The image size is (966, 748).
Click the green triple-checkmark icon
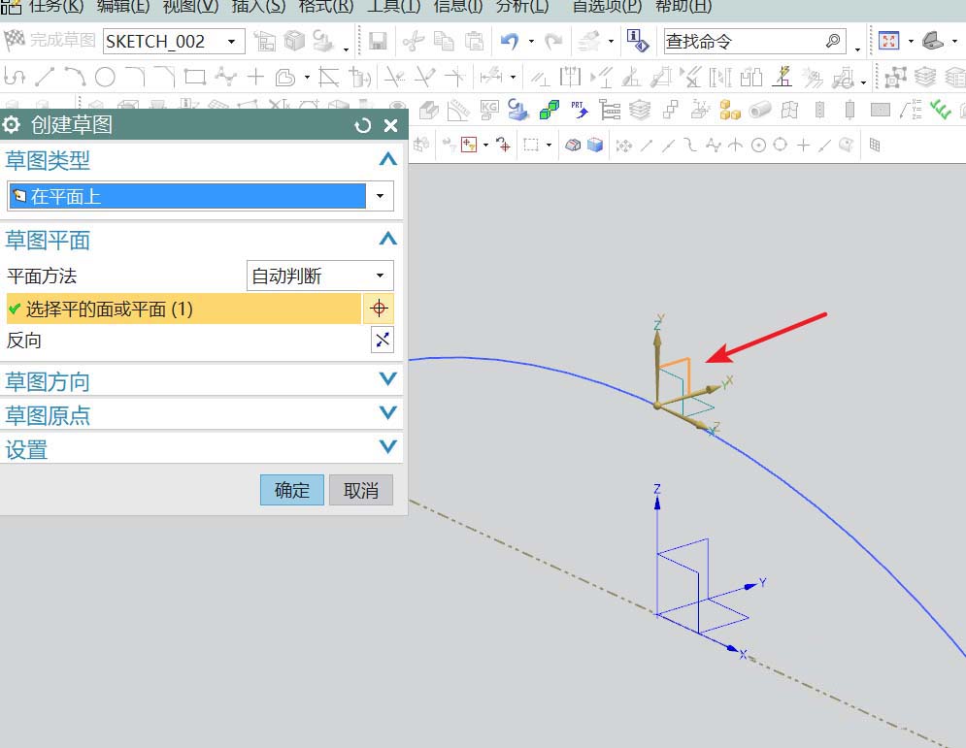point(941,110)
